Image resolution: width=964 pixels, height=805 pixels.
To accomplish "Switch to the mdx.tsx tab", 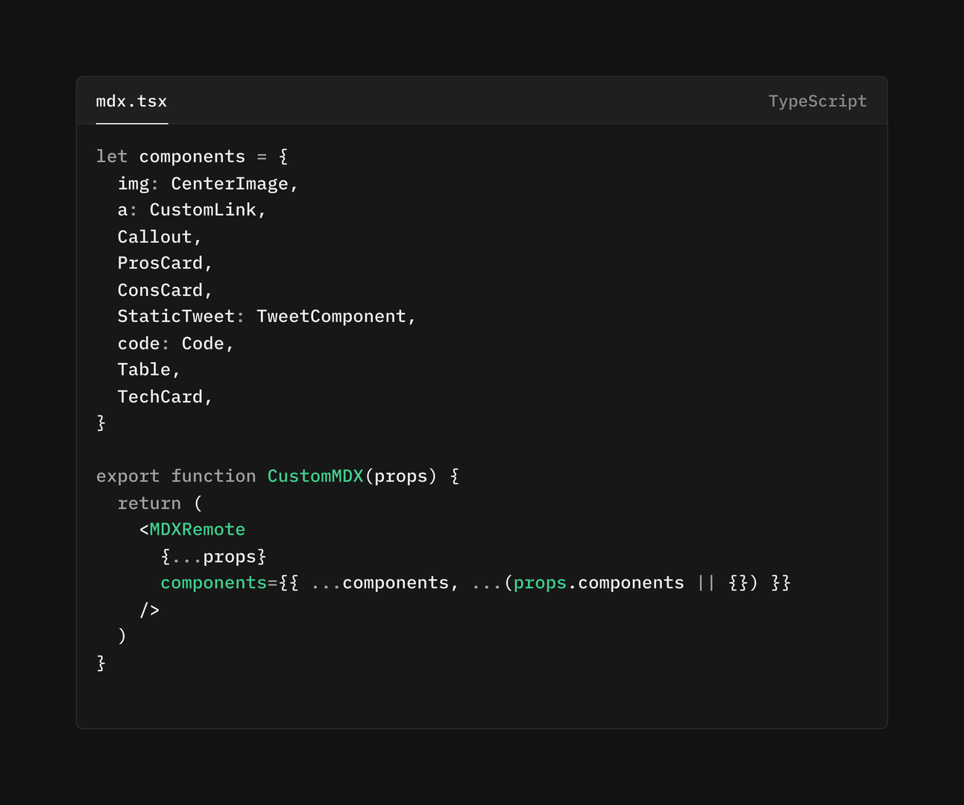I will coord(131,101).
